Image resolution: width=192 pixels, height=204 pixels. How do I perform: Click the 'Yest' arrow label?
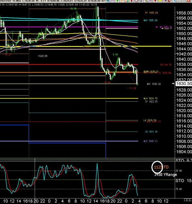point(166,28)
